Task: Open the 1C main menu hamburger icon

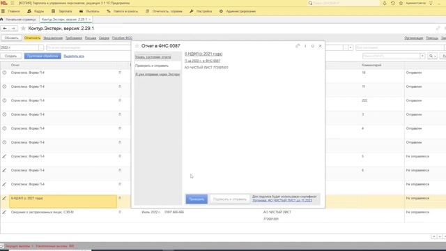Action: (13, 3)
